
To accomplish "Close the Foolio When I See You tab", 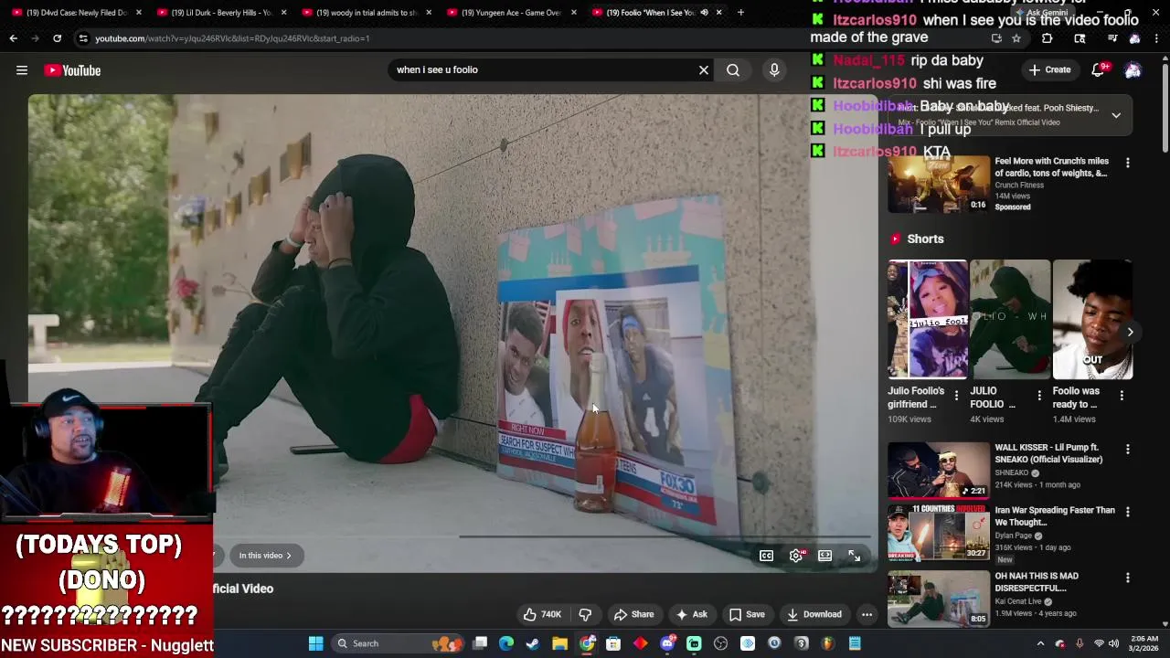I will [x=718, y=13].
